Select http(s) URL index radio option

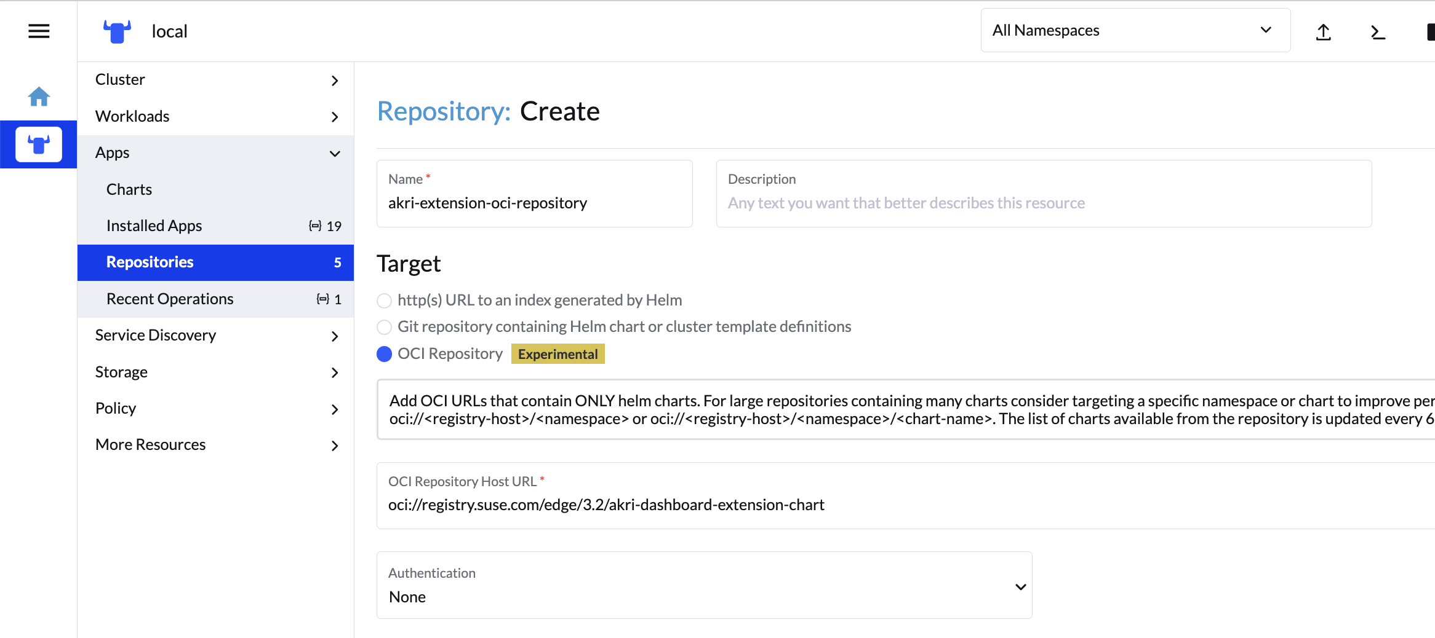pyautogui.click(x=384, y=301)
